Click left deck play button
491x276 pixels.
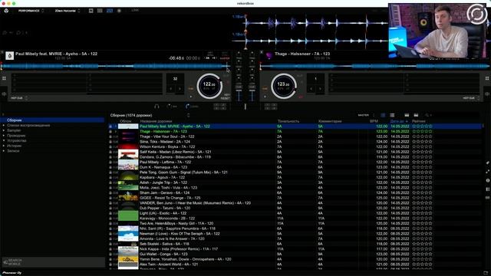click(x=191, y=97)
